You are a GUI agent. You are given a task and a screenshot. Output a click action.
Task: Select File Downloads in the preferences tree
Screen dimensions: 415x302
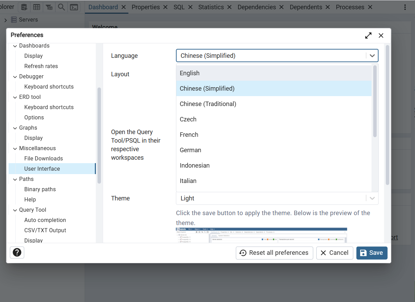43,158
